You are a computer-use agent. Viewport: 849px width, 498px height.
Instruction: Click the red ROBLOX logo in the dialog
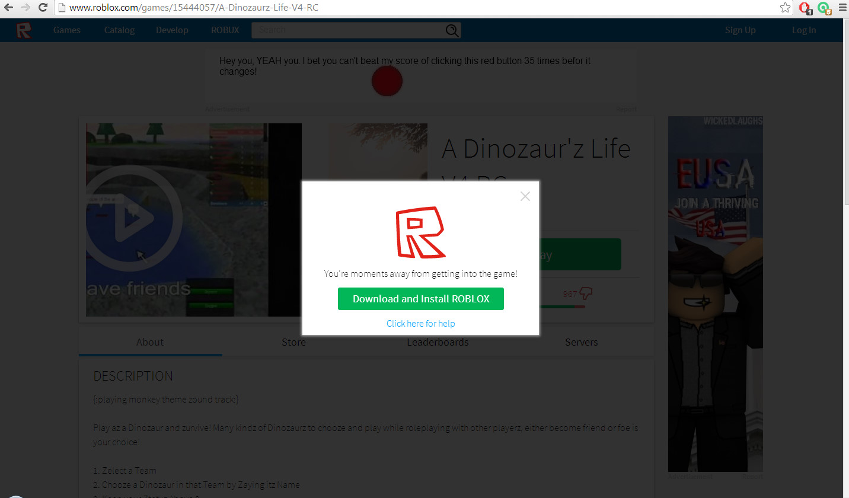pos(420,232)
